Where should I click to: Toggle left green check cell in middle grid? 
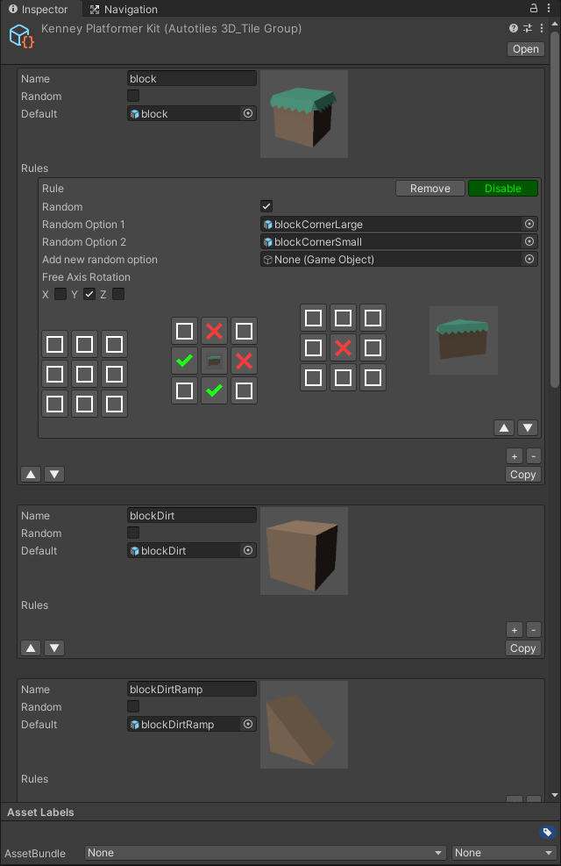[184, 361]
